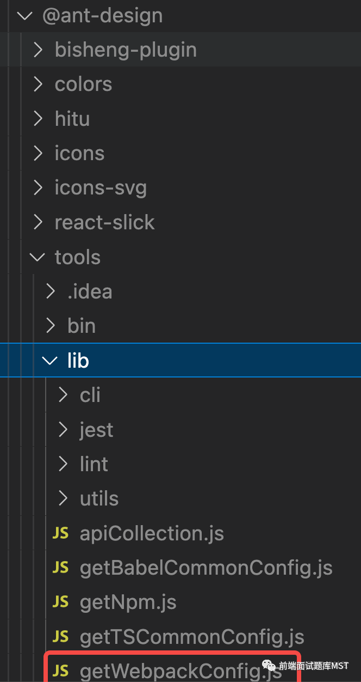Click the chevron icon beside react-slick
This screenshot has width=361, height=682.
[37, 222]
